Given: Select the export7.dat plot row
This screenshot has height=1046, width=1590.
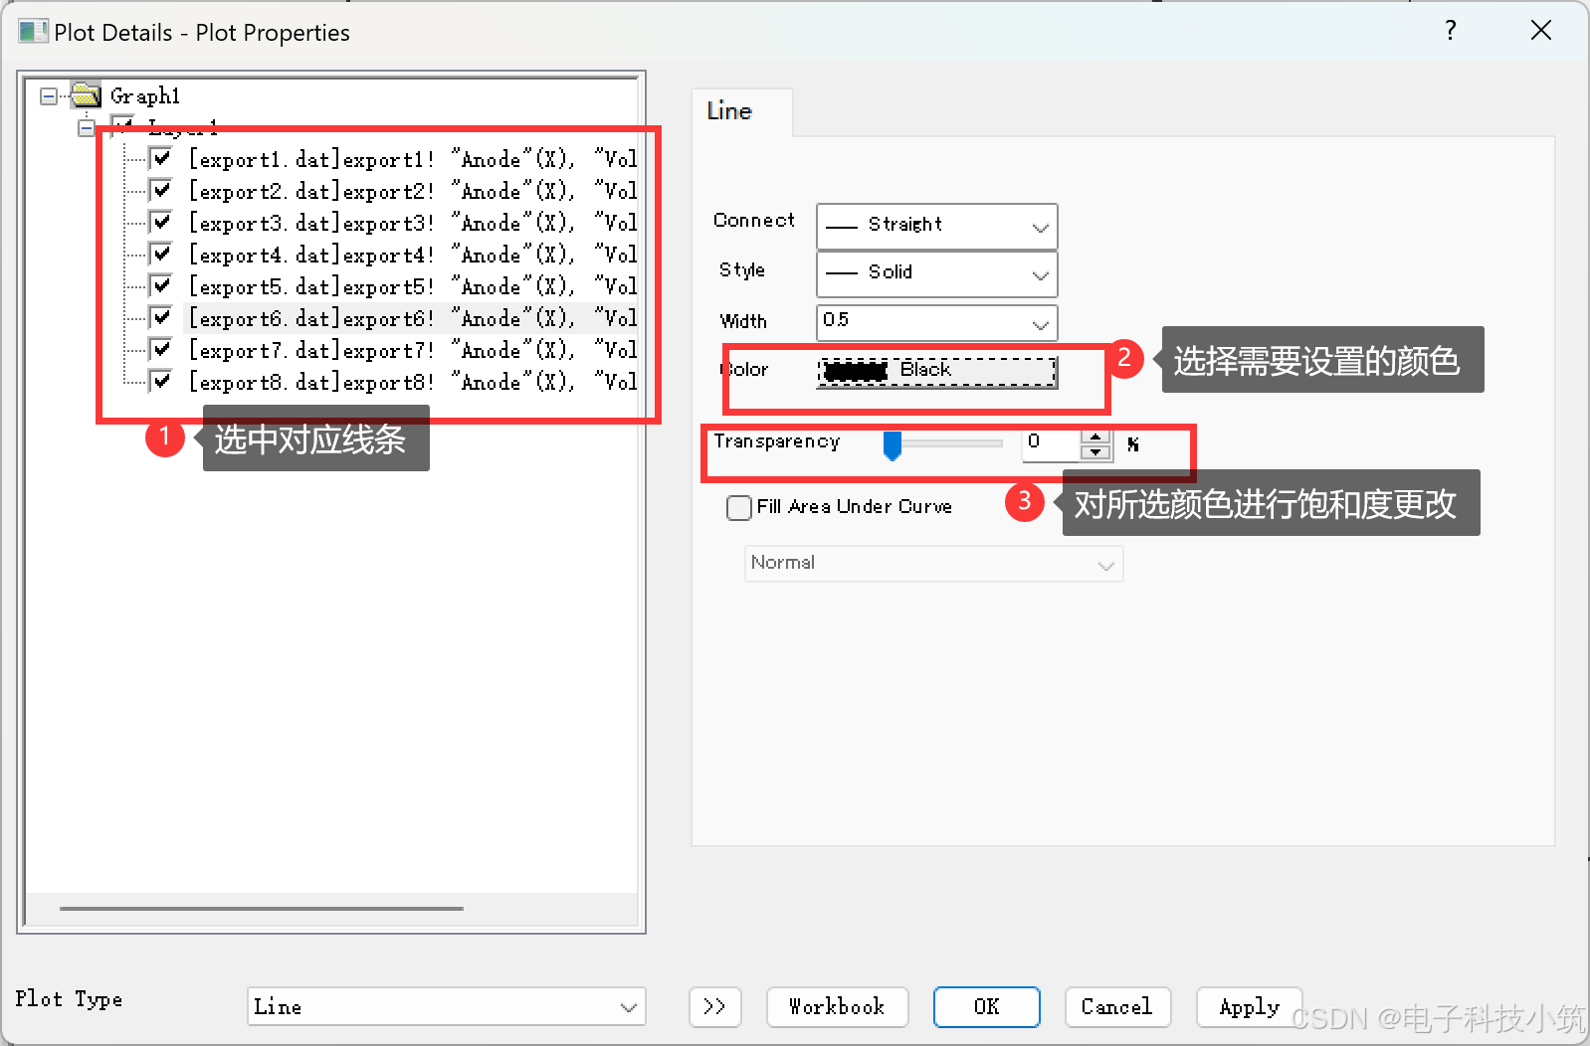Looking at the screenshot, I should (413, 350).
